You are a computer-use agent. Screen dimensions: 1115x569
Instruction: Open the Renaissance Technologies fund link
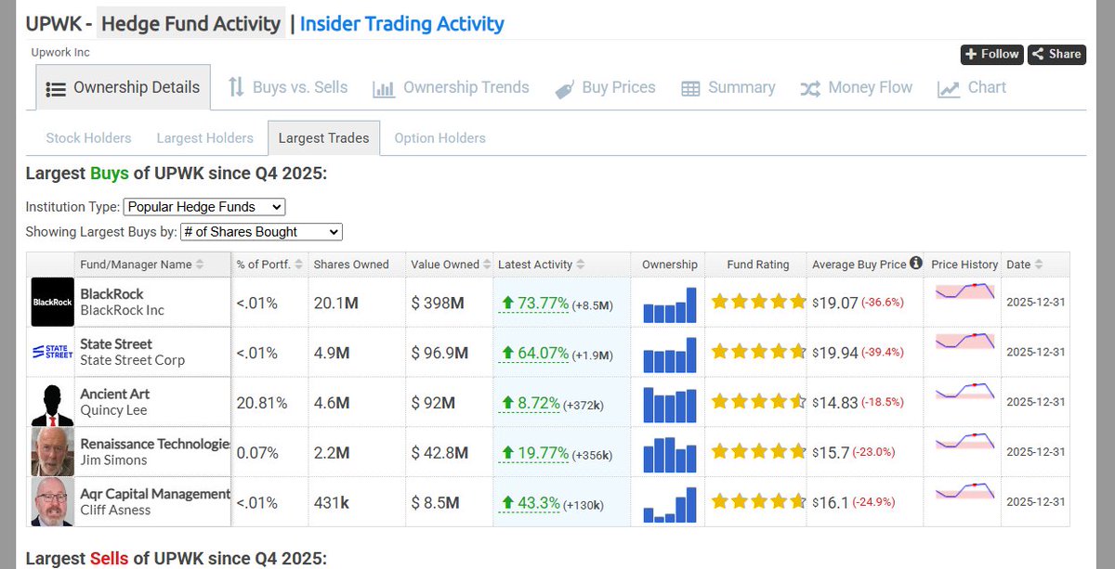click(155, 445)
